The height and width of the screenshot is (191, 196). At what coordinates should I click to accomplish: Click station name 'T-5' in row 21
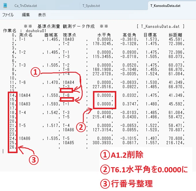pyautogui.click(x=22, y=126)
